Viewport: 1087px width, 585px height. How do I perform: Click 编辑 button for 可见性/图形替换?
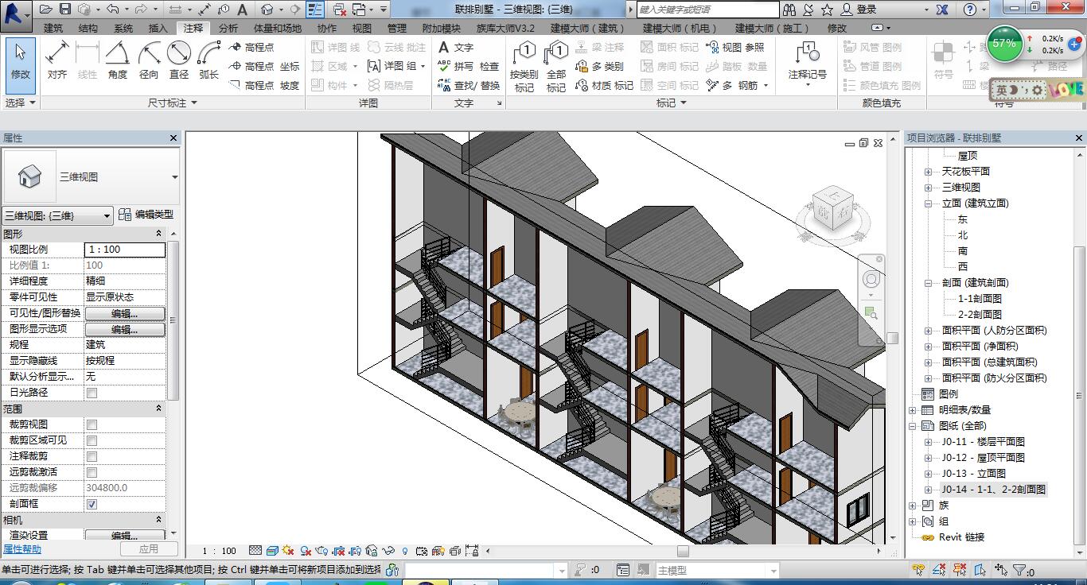[x=125, y=313]
